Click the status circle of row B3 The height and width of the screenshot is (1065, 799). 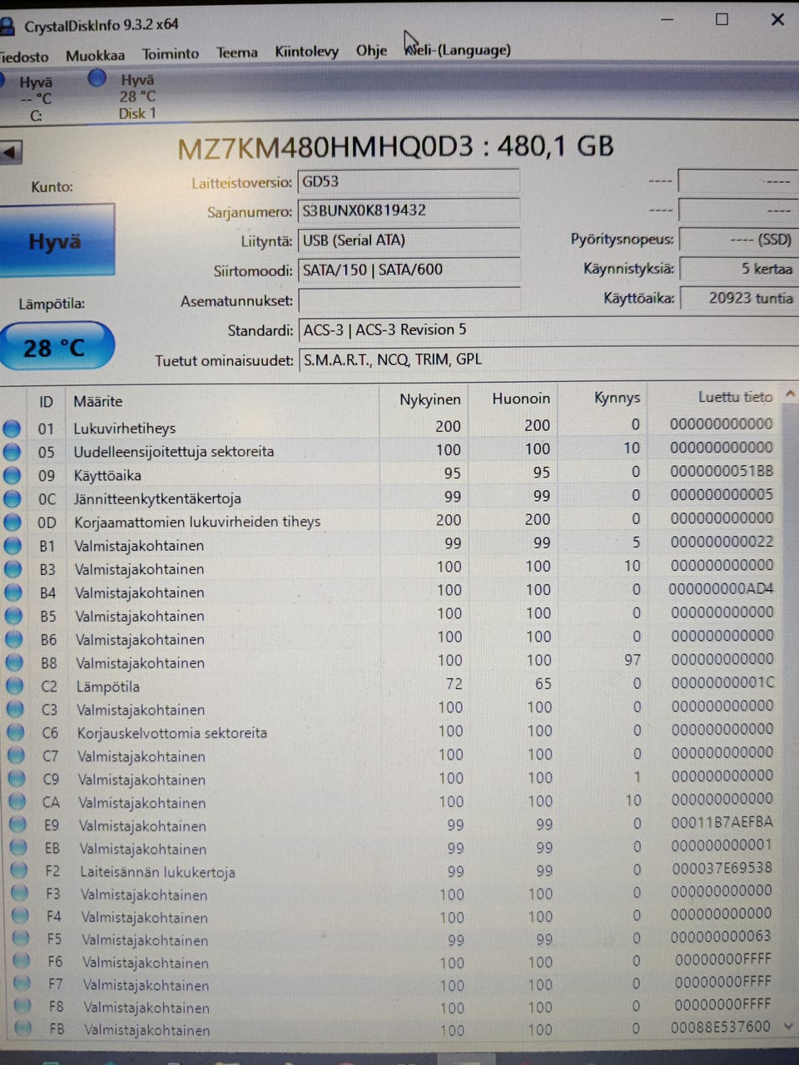tap(13, 569)
